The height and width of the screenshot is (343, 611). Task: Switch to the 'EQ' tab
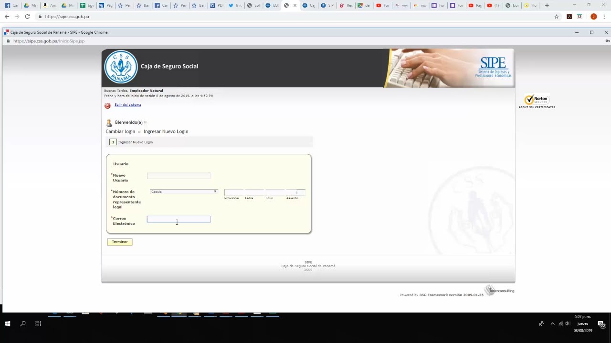(x=273, y=5)
